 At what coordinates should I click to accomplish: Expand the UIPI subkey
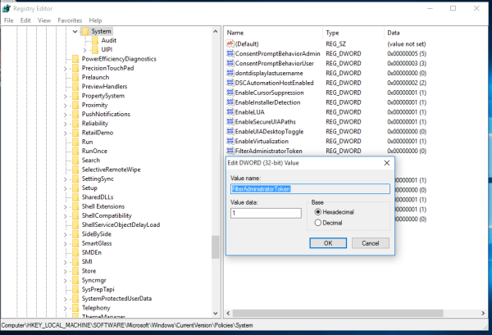point(85,50)
